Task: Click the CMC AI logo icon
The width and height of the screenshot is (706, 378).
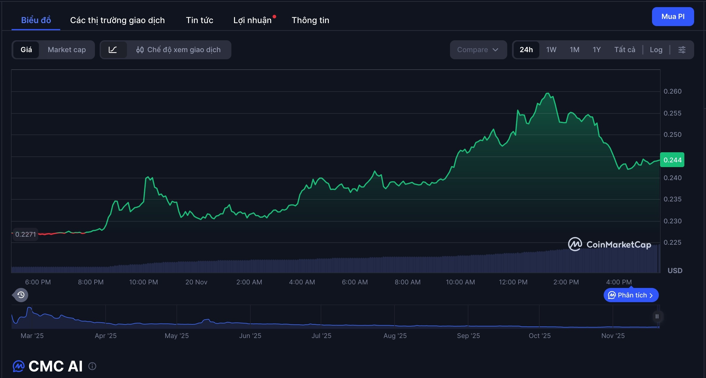Action: pyautogui.click(x=19, y=366)
